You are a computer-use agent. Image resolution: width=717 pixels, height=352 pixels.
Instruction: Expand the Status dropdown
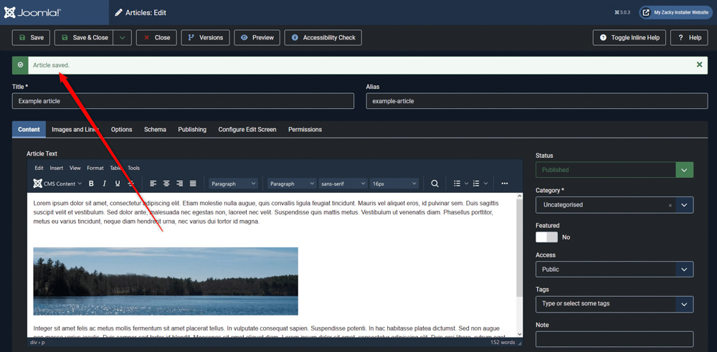(684, 170)
